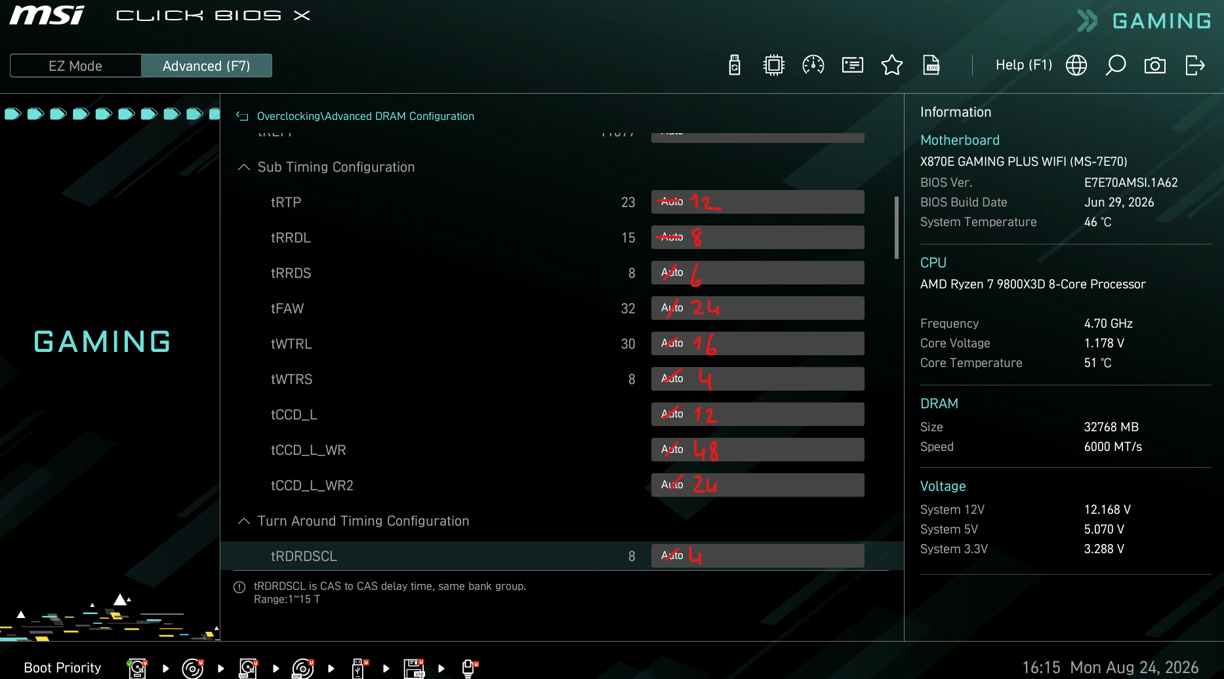Open the Favorites star icon

pyautogui.click(x=892, y=66)
